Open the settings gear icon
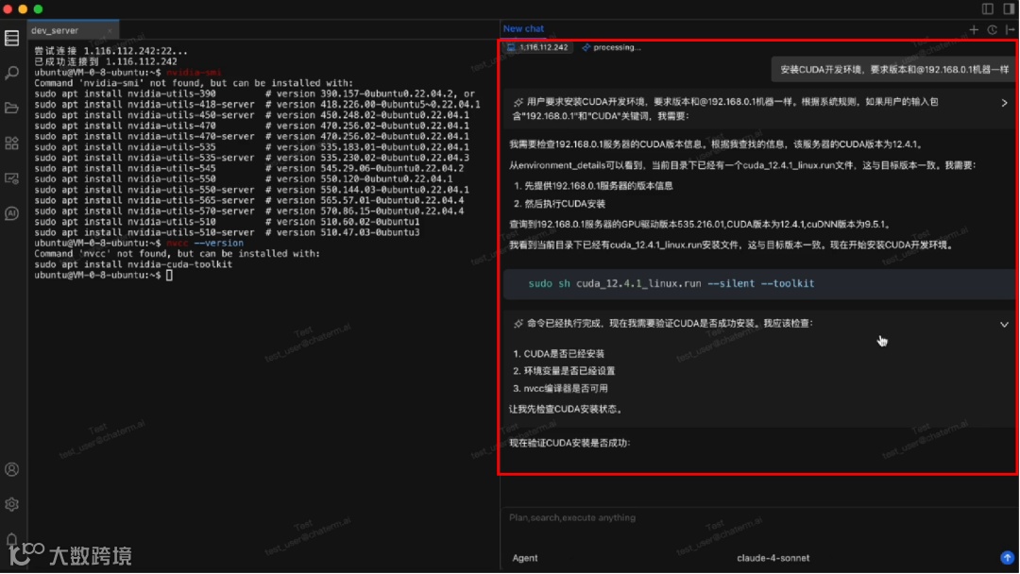Screen dimensions: 1020x574 pyautogui.click(x=11, y=504)
